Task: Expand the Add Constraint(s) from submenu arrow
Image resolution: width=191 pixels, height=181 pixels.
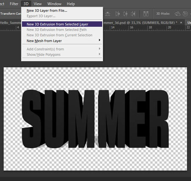Action: coord(100,49)
